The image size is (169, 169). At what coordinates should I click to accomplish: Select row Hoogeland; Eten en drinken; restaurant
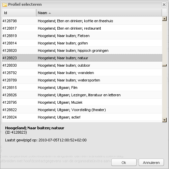pos(82,28)
